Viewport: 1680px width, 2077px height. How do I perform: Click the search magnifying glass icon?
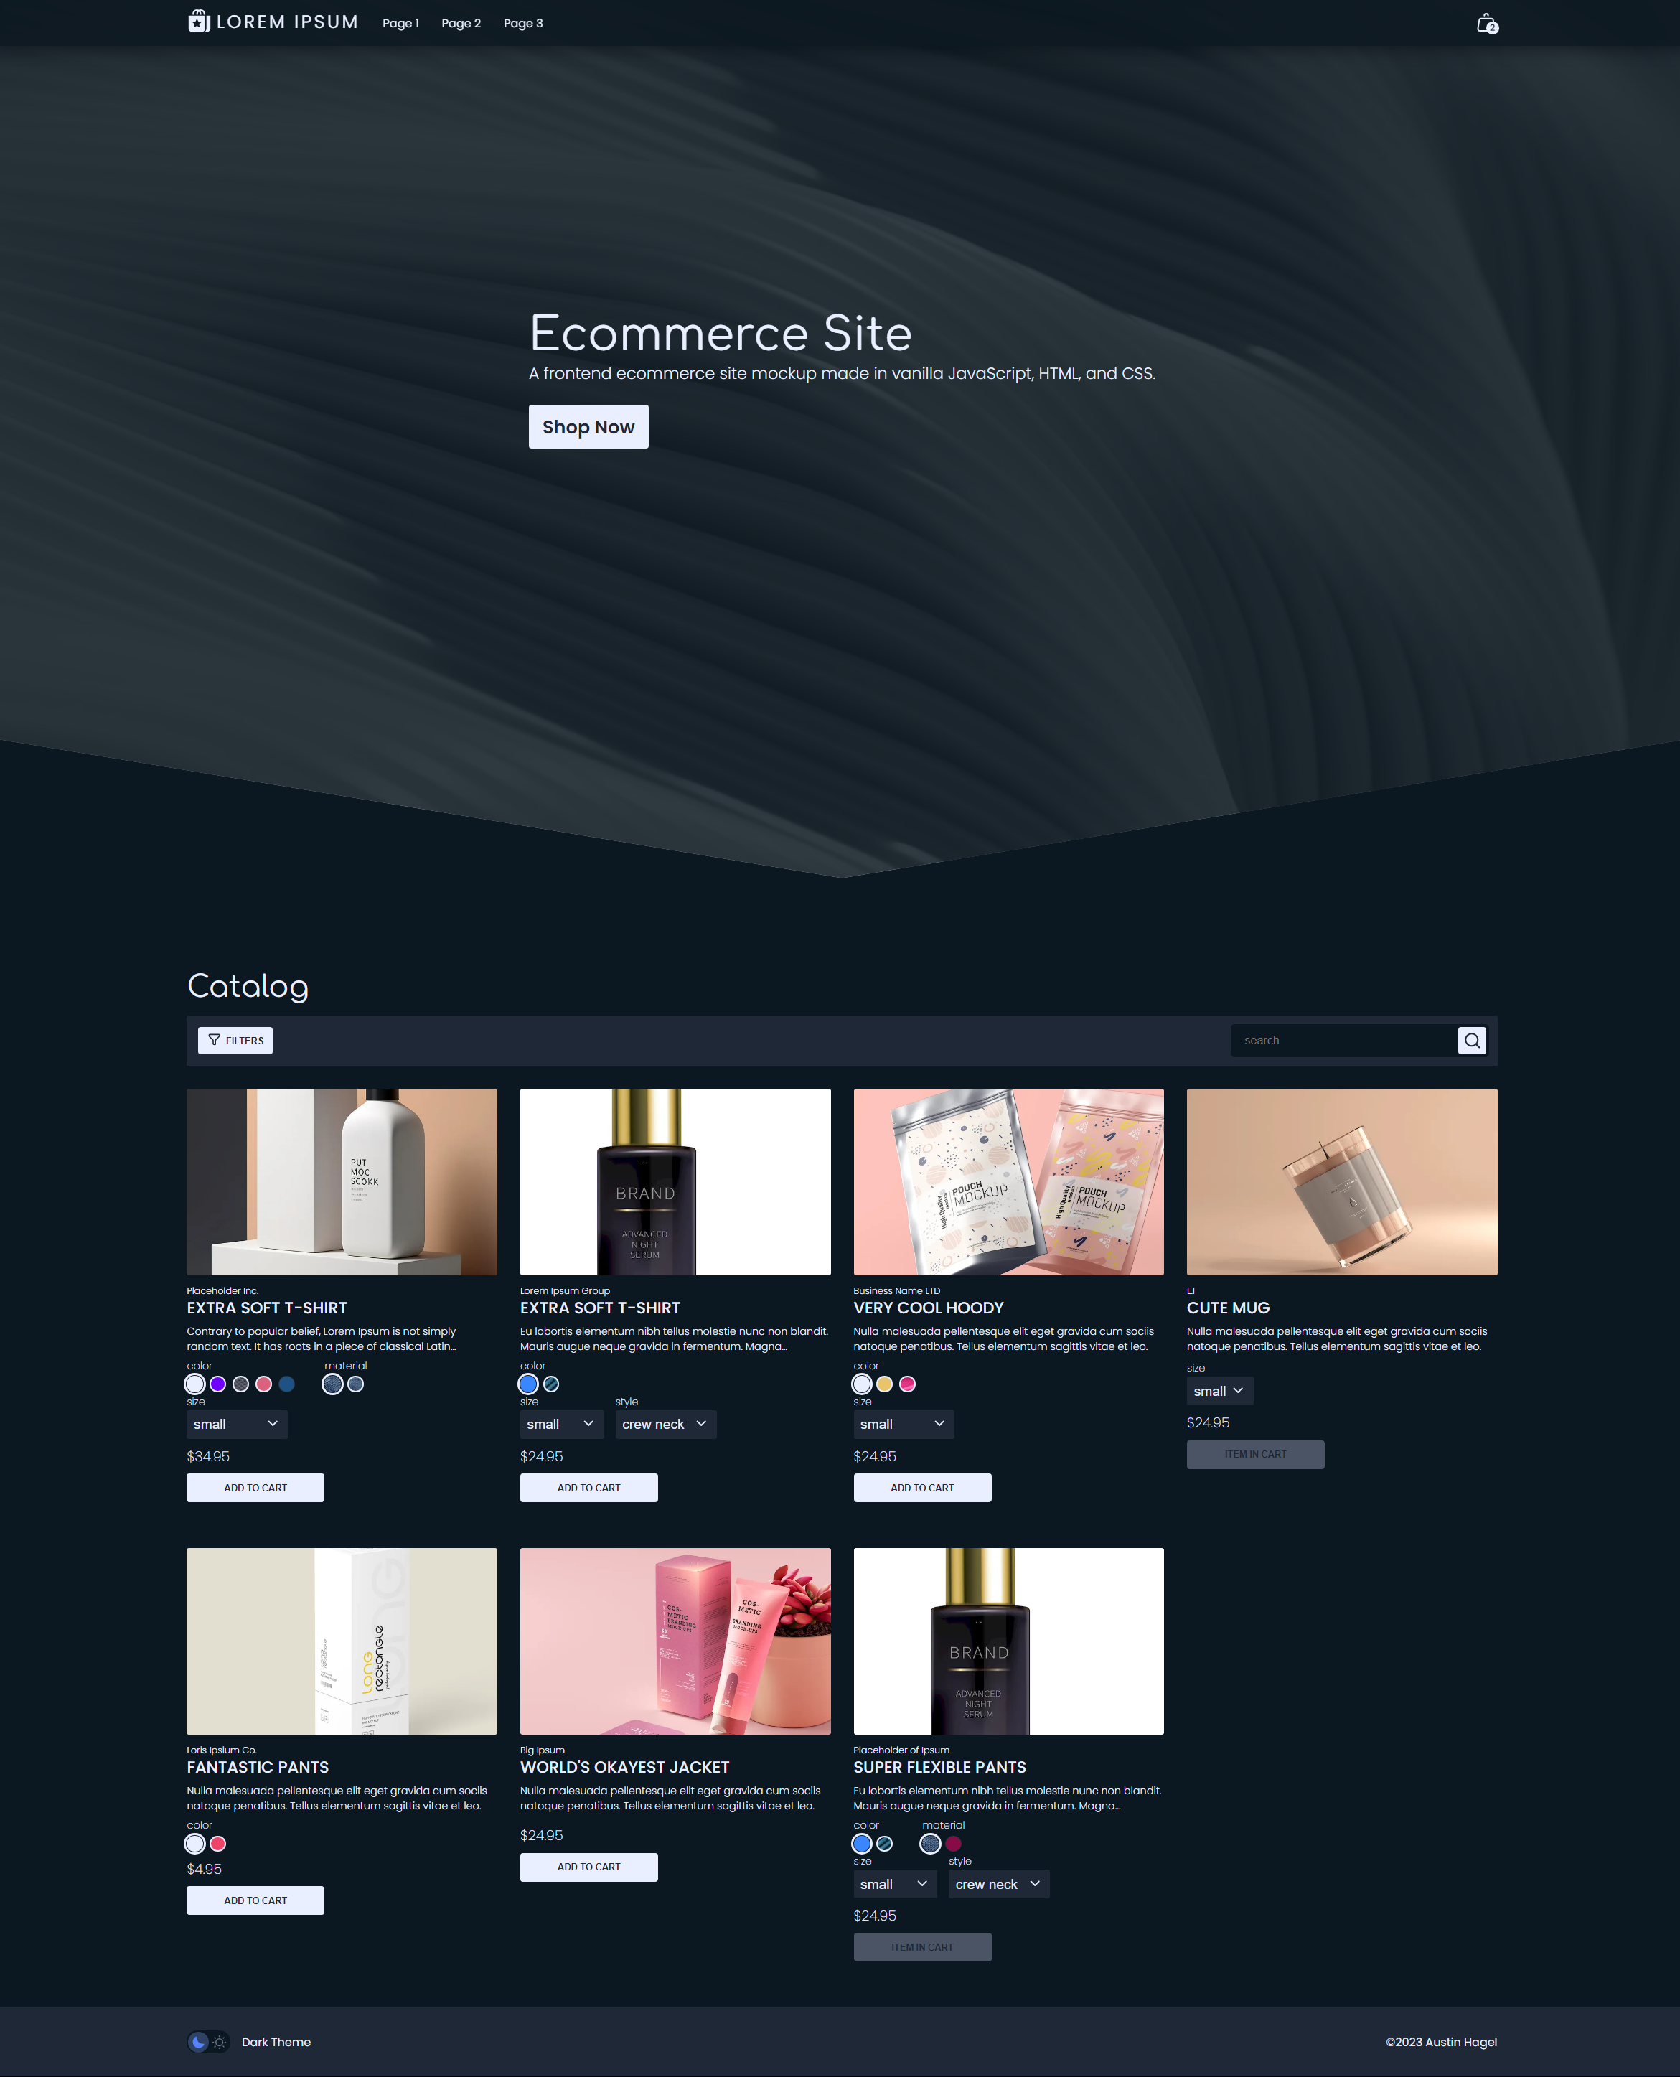click(1471, 1040)
